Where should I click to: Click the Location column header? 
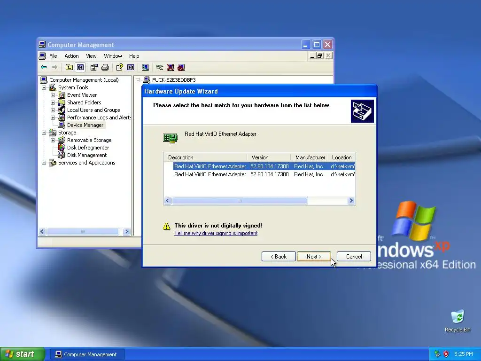(x=342, y=157)
